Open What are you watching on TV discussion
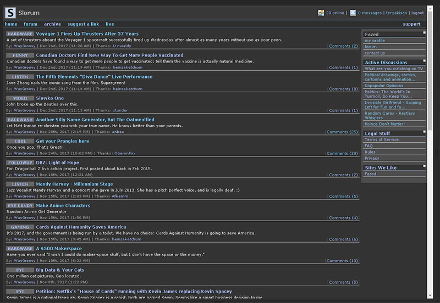This screenshot has height=303, width=440. tap(394, 69)
